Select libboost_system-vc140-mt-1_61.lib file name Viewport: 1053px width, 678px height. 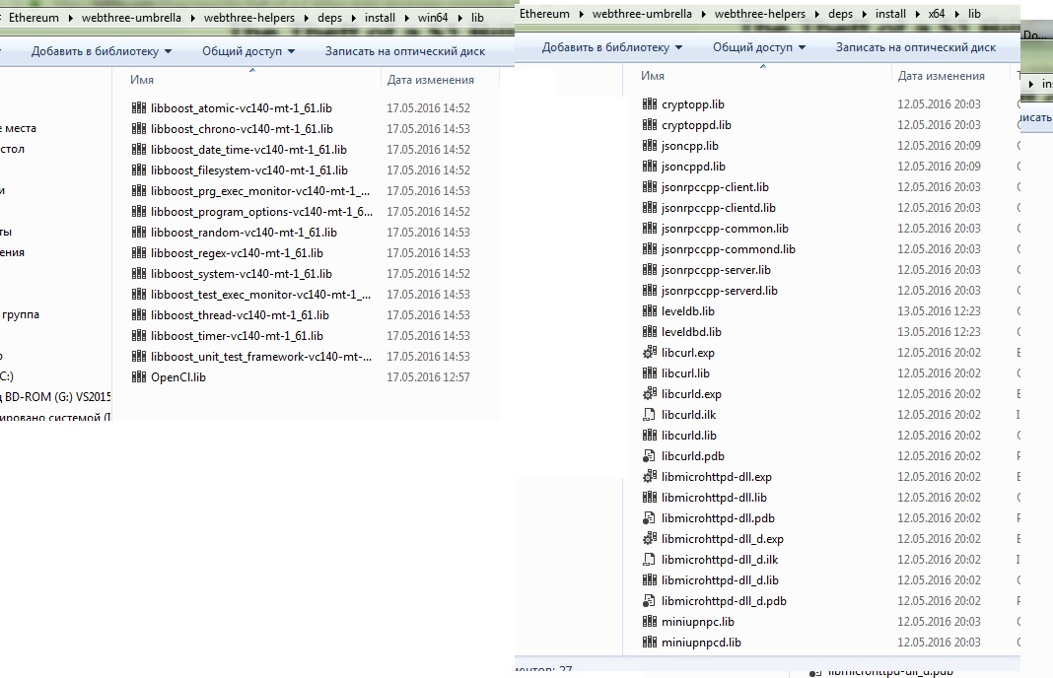(242, 273)
